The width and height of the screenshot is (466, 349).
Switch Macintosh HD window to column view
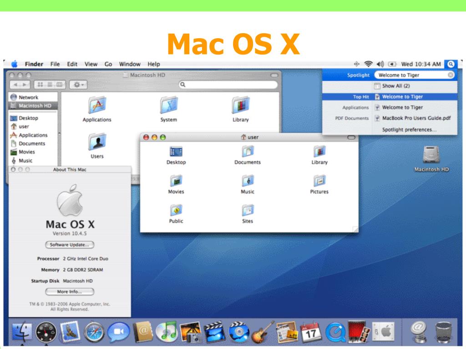click(x=60, y=85)
